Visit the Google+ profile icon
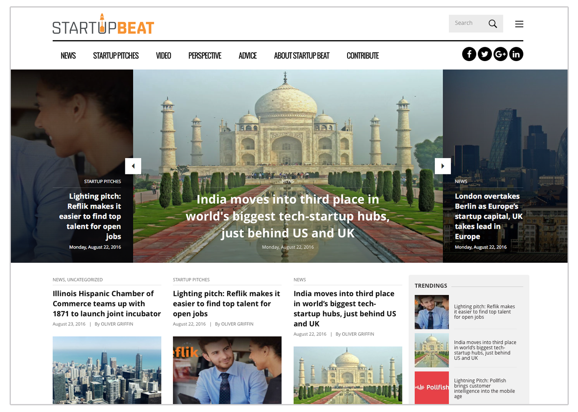The height and width of the screenshot is (412, 578). point(500,54)
